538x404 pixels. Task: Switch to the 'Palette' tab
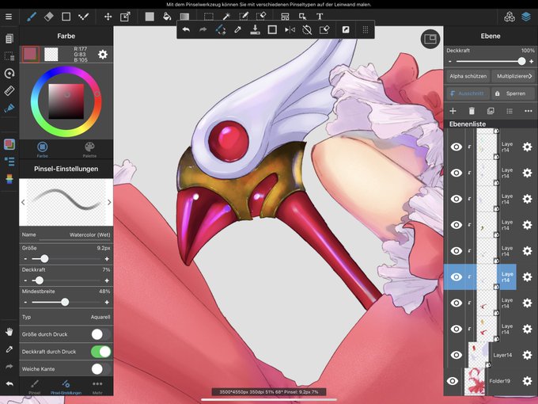[x=89, y=150]
